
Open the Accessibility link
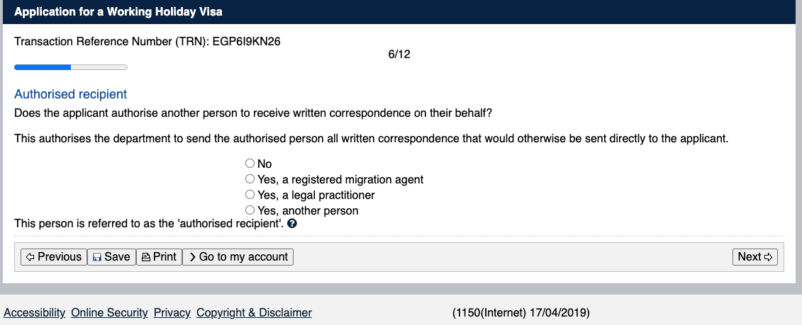click(35, 313)
